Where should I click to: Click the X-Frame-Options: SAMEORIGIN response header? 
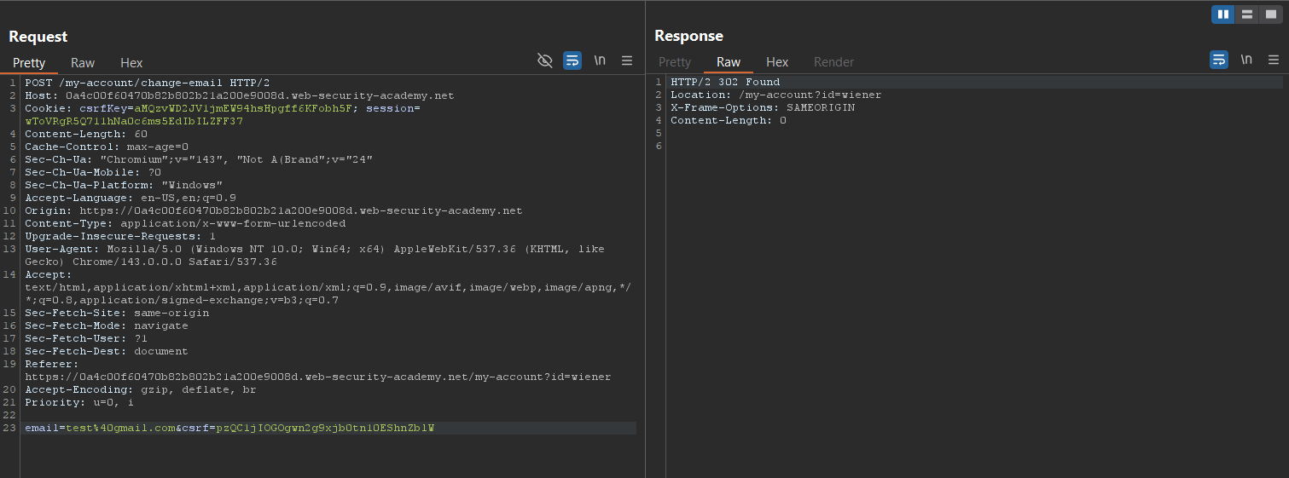click(x=763, y=108)
